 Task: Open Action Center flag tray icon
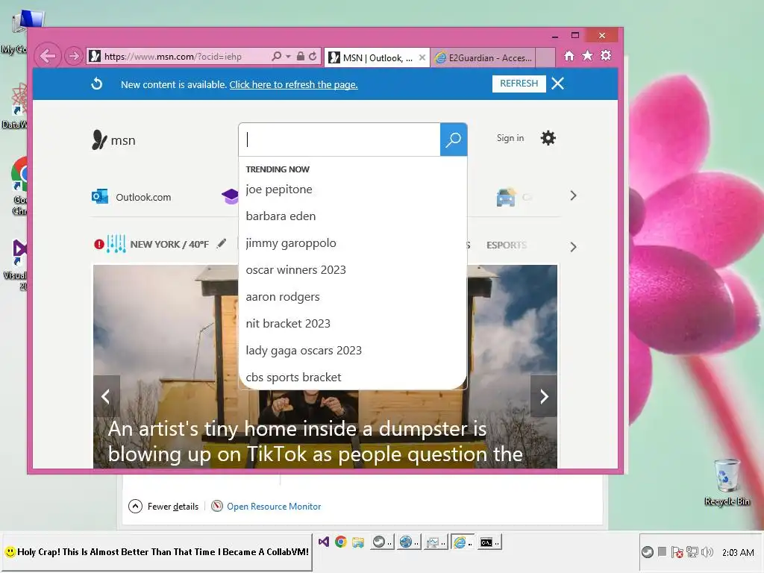click(x=677, y=552)
